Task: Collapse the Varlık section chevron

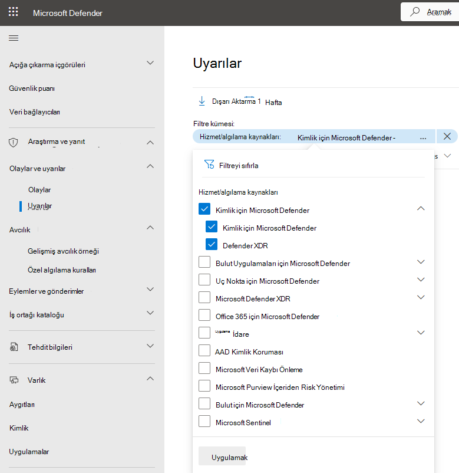Action: click(x=150, y=379)
